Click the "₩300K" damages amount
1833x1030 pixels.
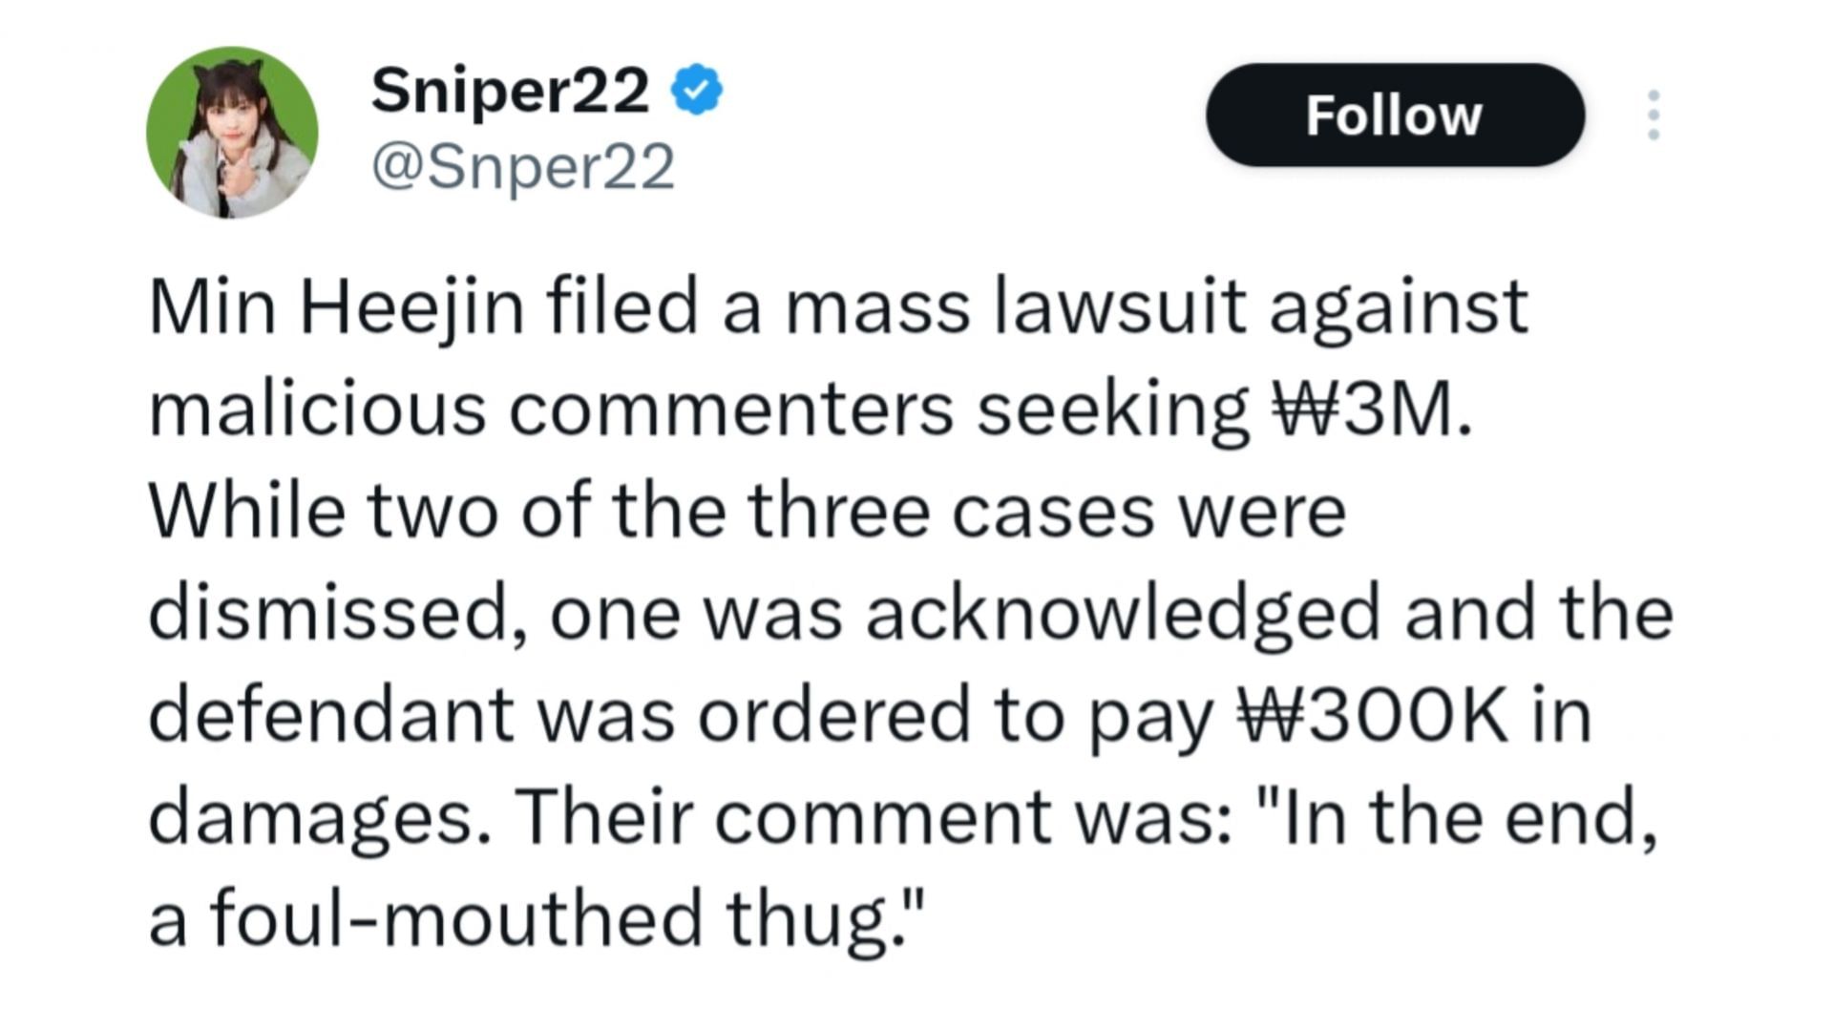(x=1372, y=715)
